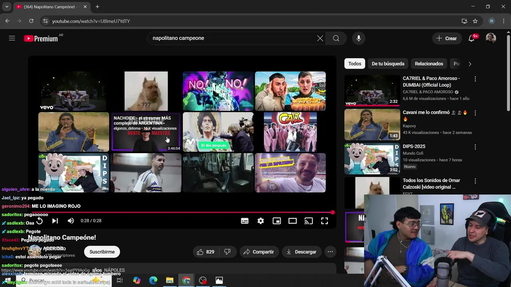Mute the video volume
The height and width of the screenshot is (287, 511).
point(71,221)
